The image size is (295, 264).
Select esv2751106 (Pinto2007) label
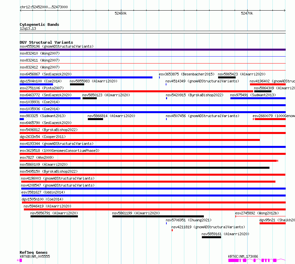pos(42,88)
